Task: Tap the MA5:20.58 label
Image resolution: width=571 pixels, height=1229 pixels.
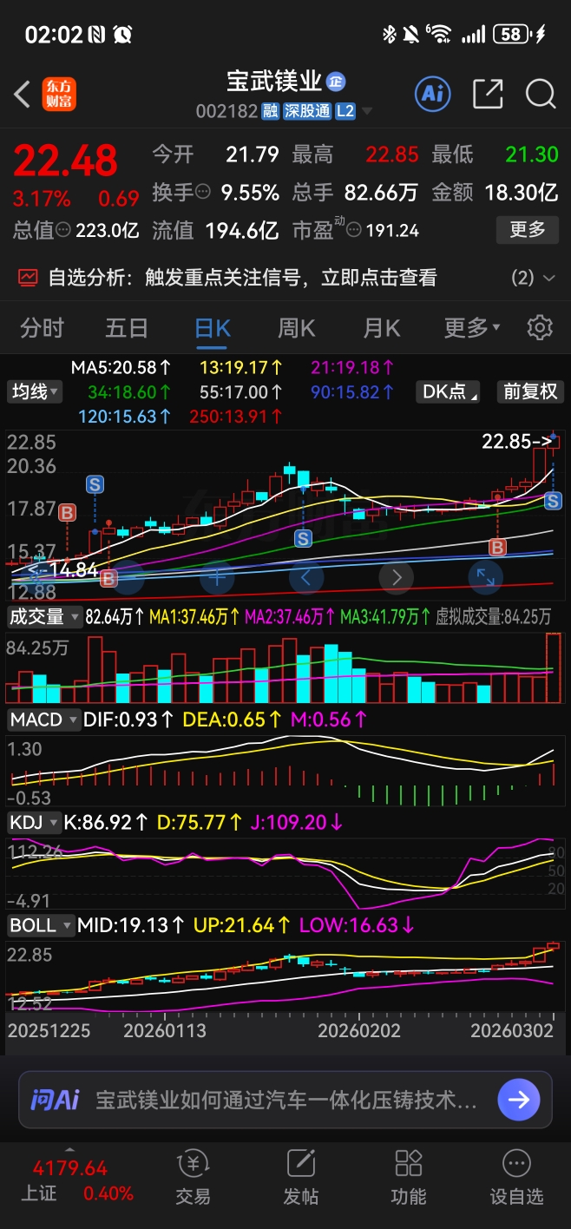Action: (x=121, y=367)
